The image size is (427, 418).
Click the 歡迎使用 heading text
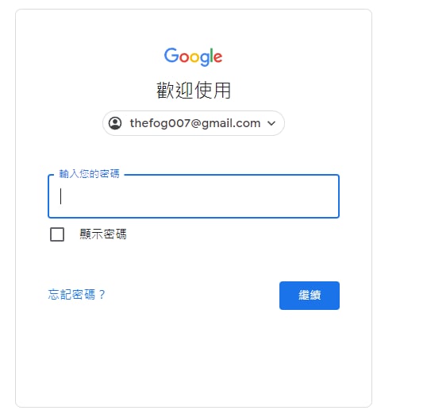point(194,91)
